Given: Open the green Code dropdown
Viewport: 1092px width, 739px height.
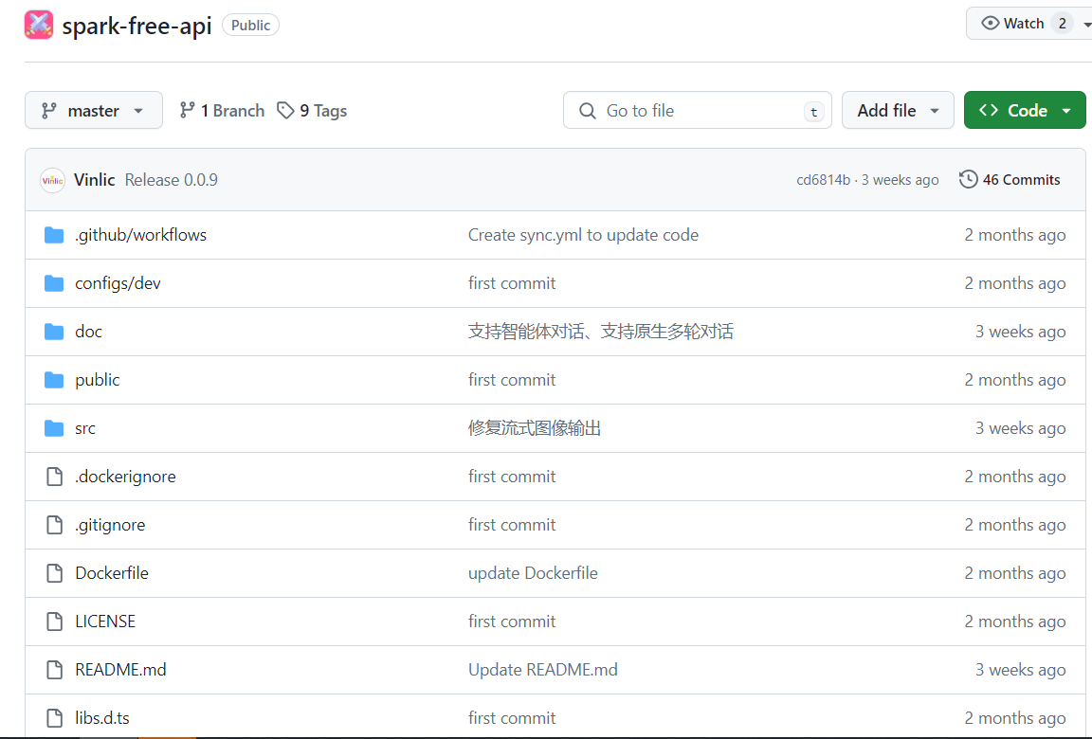Looking at the screenshot, I should tap(1068, 110).
